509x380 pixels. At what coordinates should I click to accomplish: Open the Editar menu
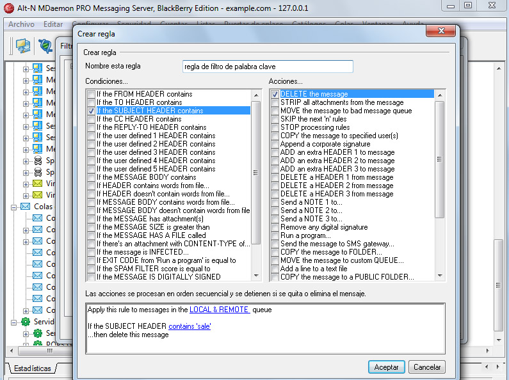click(x=53, y=24)
